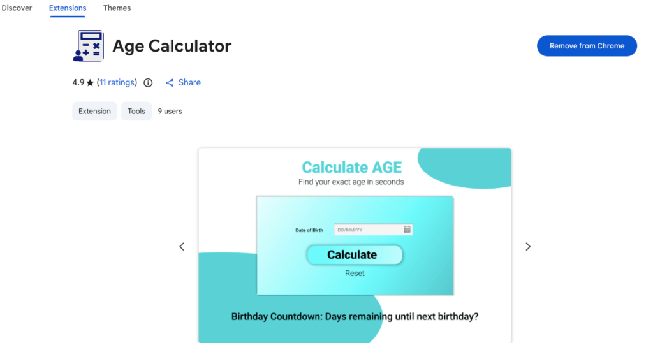Click the ratings info icon

(148, 83)
